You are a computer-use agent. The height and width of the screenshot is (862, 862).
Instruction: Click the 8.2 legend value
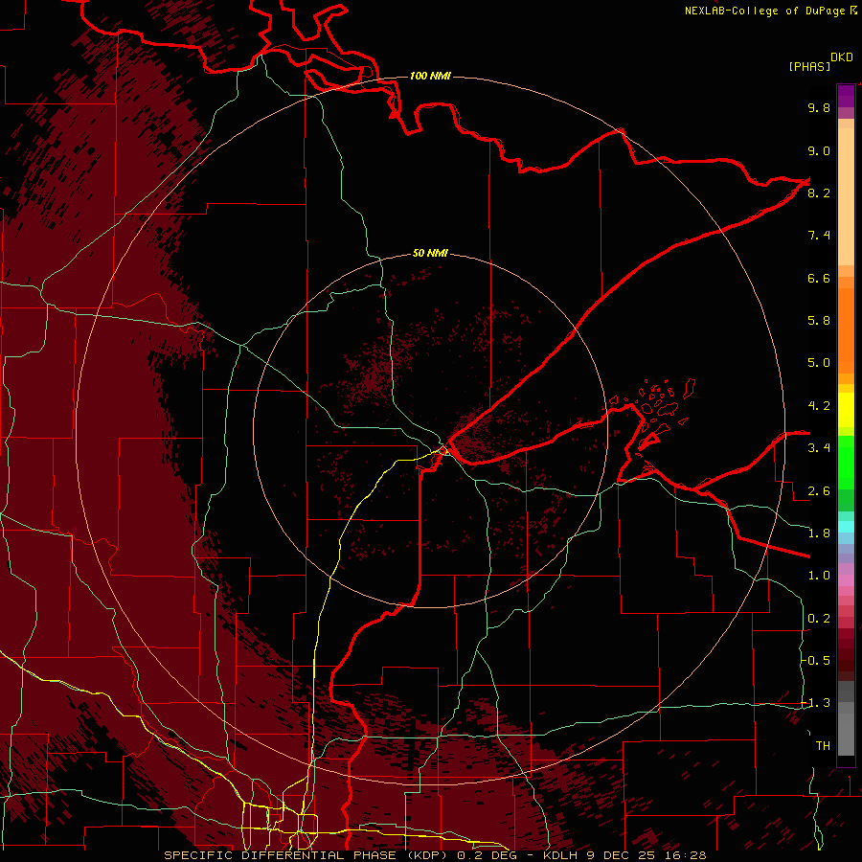(819, 193)
